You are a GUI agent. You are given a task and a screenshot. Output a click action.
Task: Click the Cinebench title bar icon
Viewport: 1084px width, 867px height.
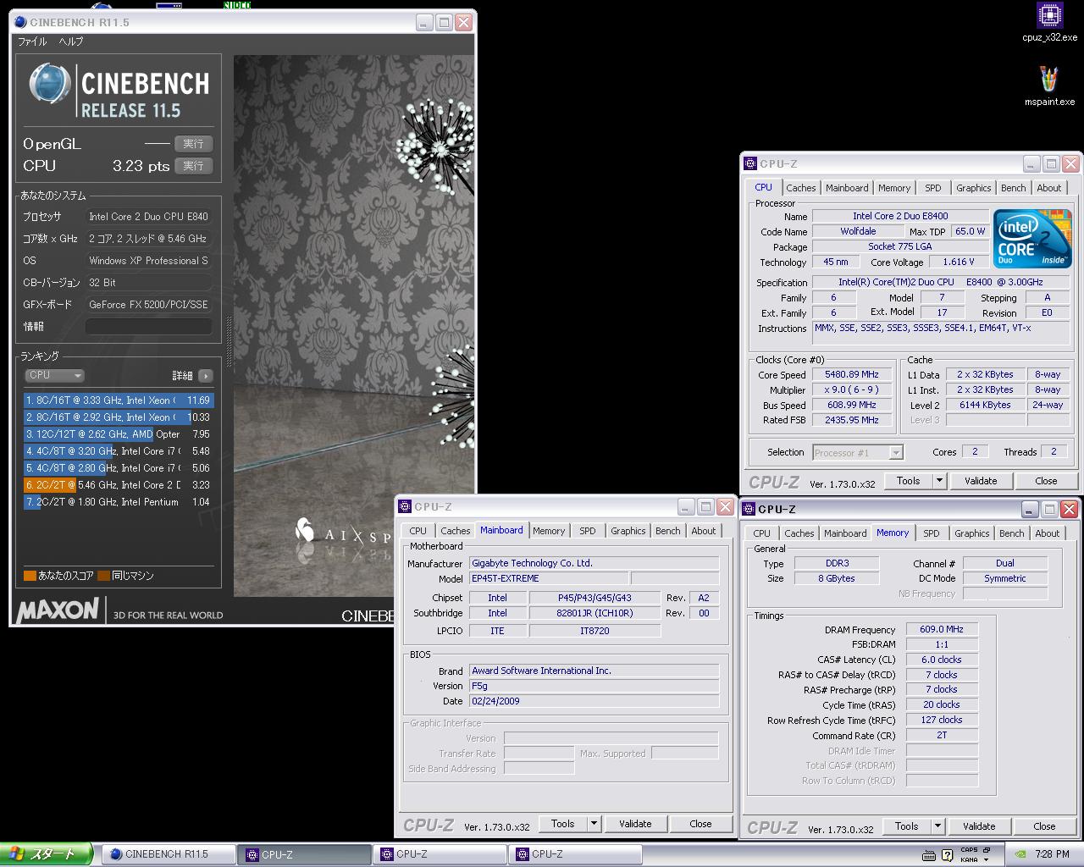pyautogui.click(x=20, y=22)
